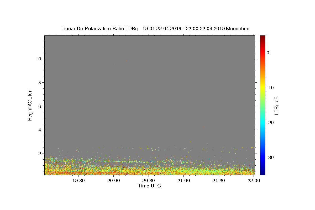Click the height tick label 8
Viewport: 315px width, 210px height.
click(x=40, y=82)
